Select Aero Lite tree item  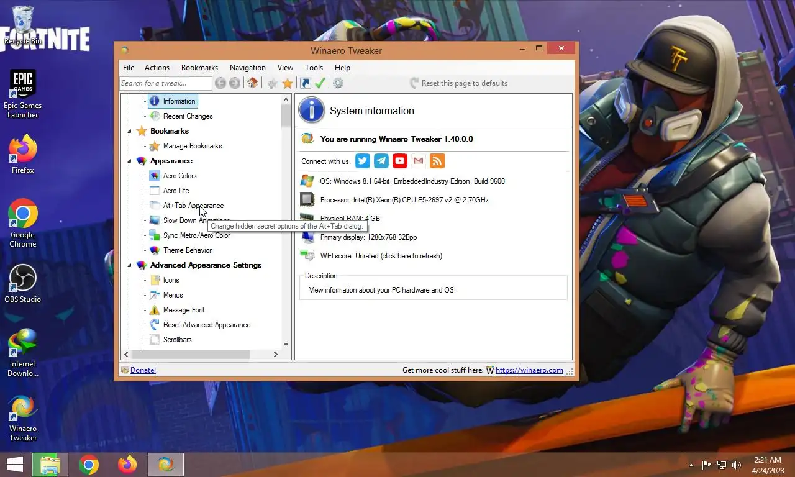pyautogui.click(x=176, y=191)
